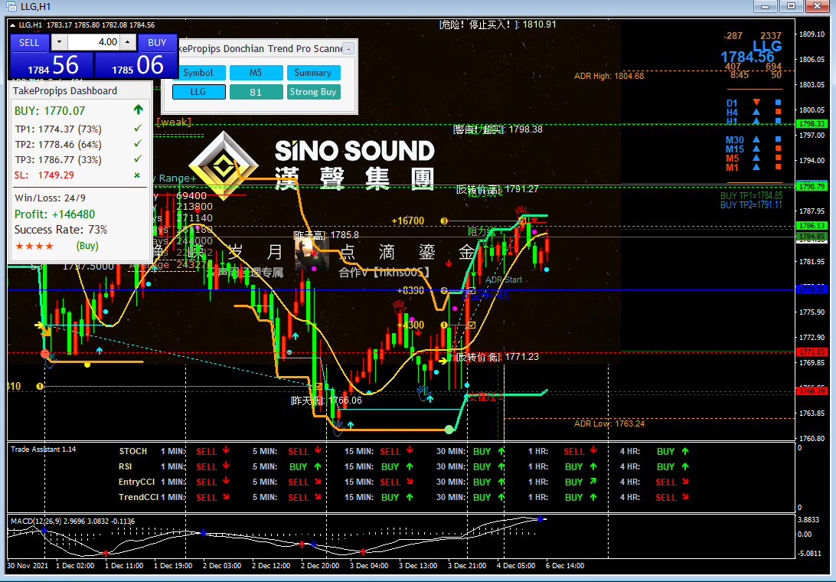Click the SELL button in one-click trading panel

pos(29,43)
